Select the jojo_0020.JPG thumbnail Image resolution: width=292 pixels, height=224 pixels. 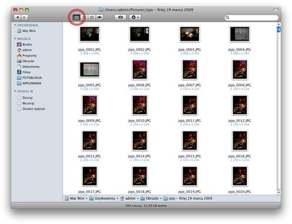click(240, 176)
